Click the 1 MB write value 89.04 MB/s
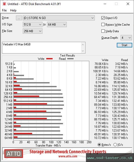This screenshot has width=134, height=162. point(101,104)
